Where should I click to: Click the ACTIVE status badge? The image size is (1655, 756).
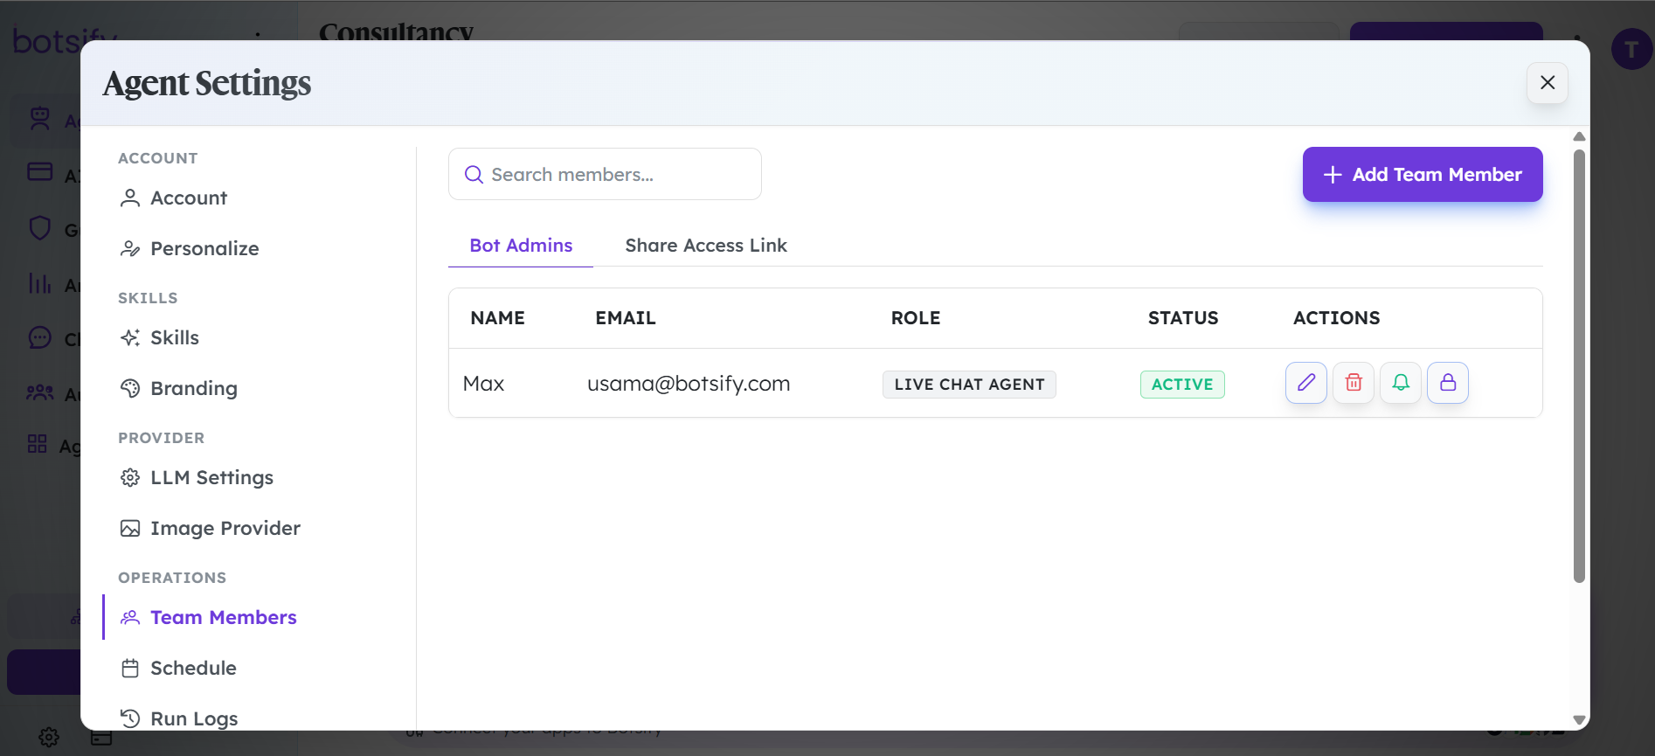coord(1182,385)
